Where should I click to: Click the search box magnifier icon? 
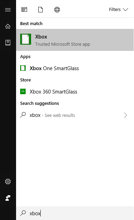click(23, 213)
